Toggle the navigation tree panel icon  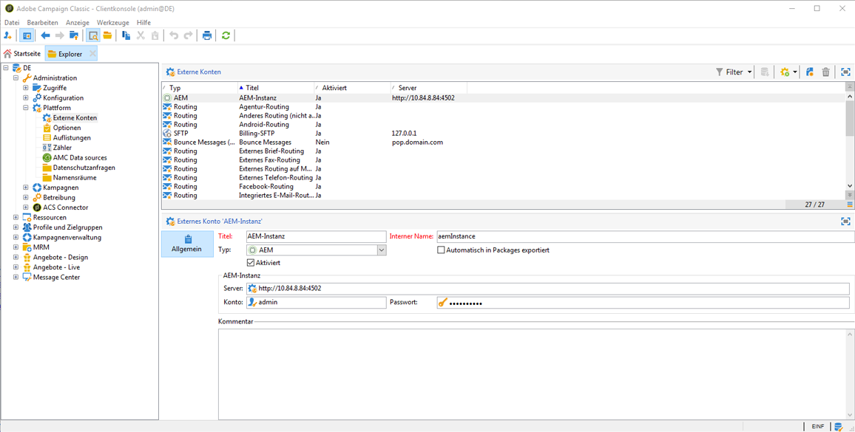[26, 35]
